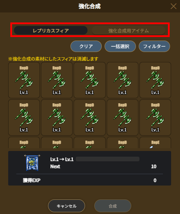
Task: Open the フィルター options
Action: (154, 46)
